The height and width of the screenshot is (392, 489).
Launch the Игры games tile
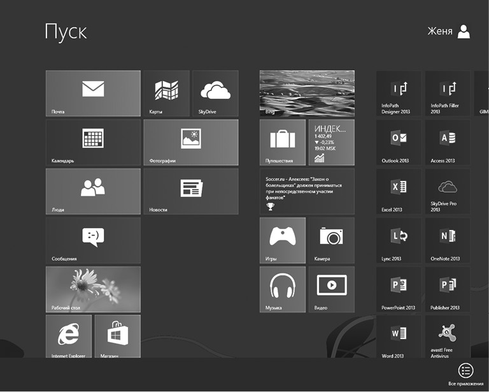tap(283, 240)
